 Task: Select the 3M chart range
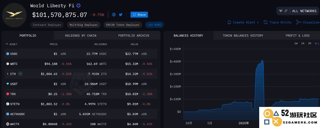[309, 43]
